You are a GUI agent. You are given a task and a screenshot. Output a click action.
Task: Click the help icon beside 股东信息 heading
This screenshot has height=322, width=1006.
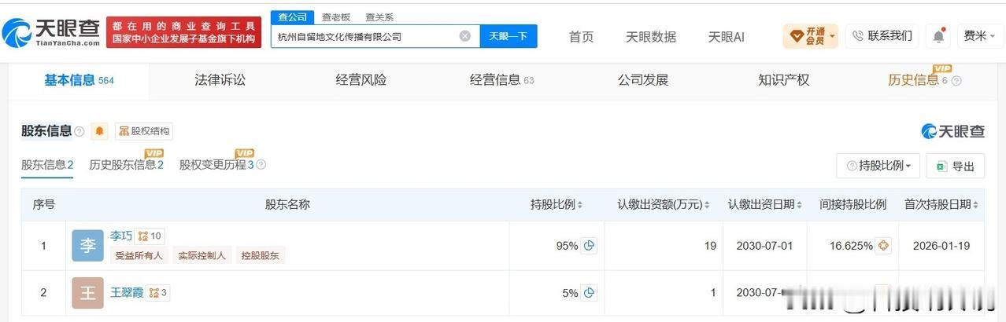(x=80, y=131)
